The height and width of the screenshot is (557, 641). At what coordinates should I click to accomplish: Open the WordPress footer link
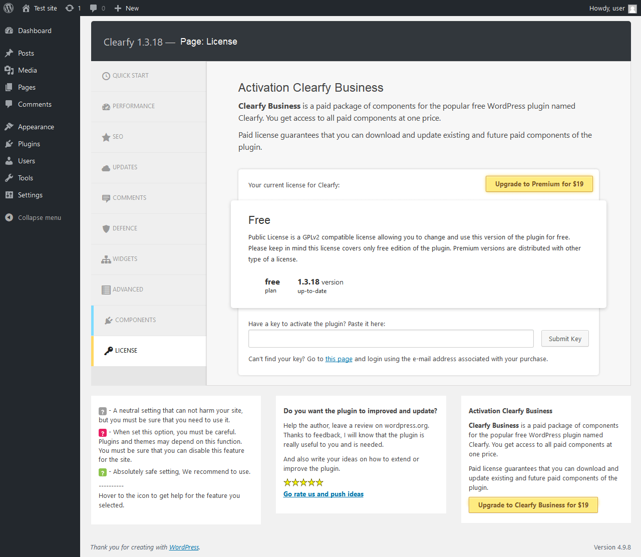pos(184,547)
